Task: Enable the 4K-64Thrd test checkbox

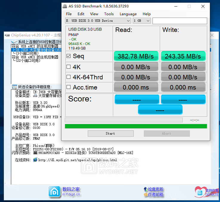Action: [x=69, y=77]
